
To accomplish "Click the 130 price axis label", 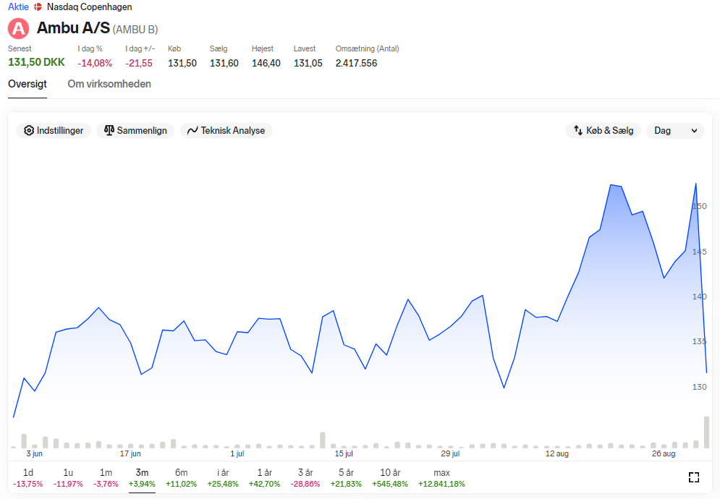I will tap(699, 387).
